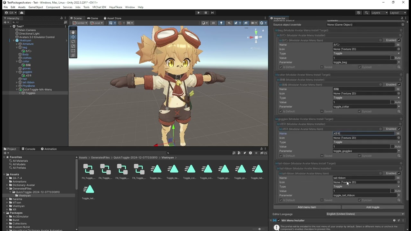Toggle Enabled checkbox for tail ribbon item
Screen dimensions: 411x231
coord(399,173)
